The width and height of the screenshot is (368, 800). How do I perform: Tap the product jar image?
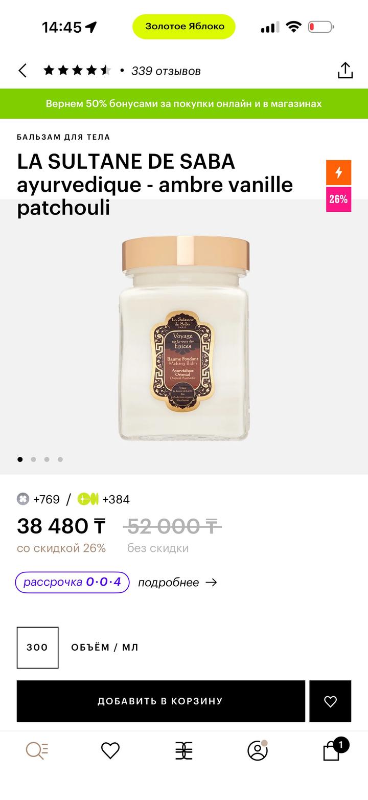point(185,338)
